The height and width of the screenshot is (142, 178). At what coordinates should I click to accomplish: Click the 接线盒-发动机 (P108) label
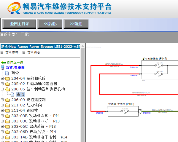point(121,104)
